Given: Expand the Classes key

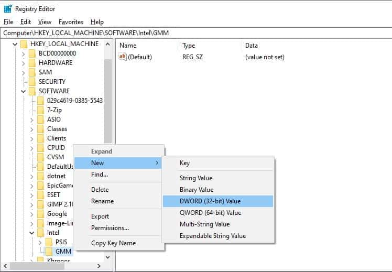Looking at the screenshot, I should click(32, 129).
